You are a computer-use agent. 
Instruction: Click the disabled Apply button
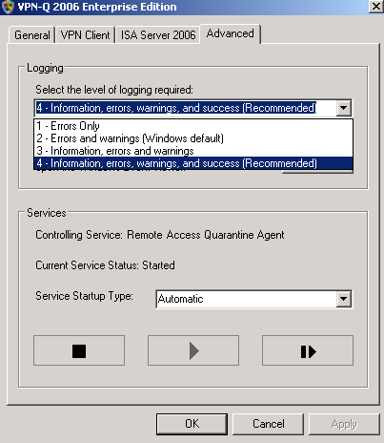[344, 424]
